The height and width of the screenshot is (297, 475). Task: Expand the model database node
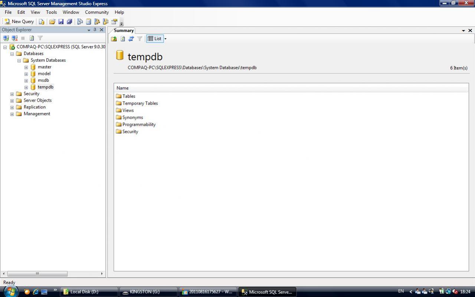[26, 74]
